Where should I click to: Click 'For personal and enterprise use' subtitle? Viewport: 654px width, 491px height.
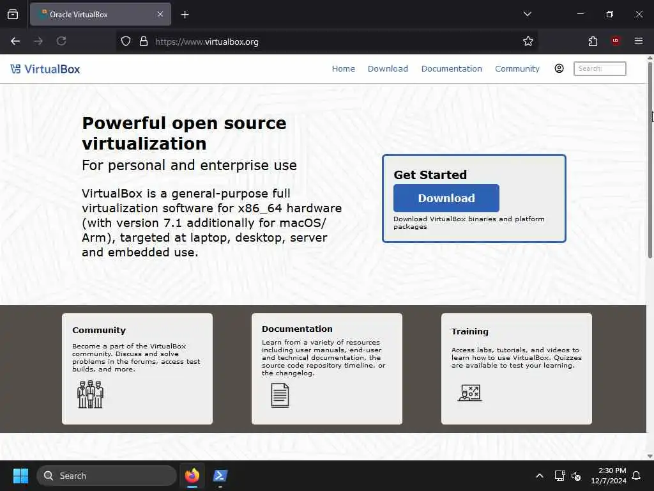(189, 166)
